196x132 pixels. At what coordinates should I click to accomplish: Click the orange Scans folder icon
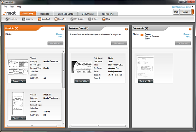[x=142, y=35]
